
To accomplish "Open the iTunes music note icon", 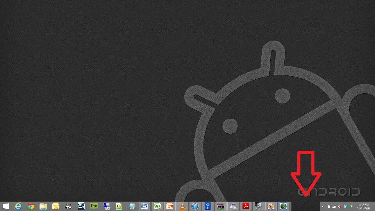I will point(195,206).
